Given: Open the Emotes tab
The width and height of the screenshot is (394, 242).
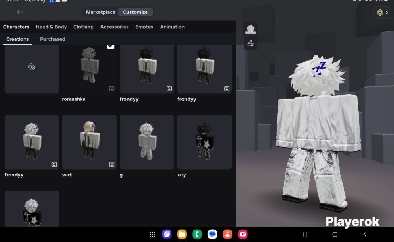Looking at the screenshot, I should click(144, 27).
